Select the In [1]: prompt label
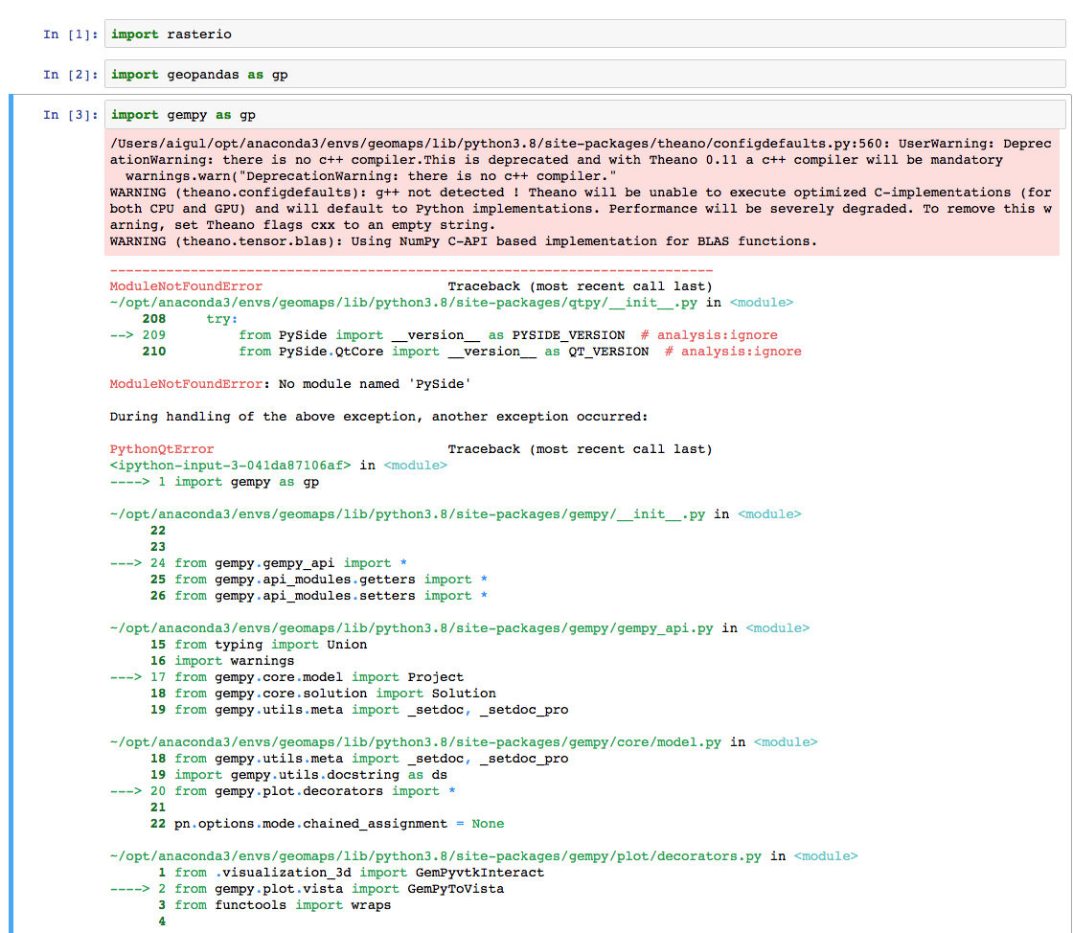 click(71, 34)
